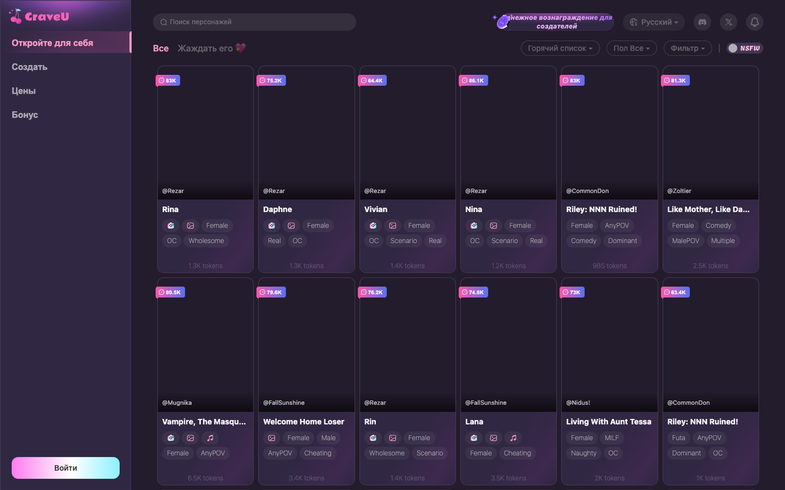
Task: Expand the Фильтр dropdown
Action: coord(687,48)
